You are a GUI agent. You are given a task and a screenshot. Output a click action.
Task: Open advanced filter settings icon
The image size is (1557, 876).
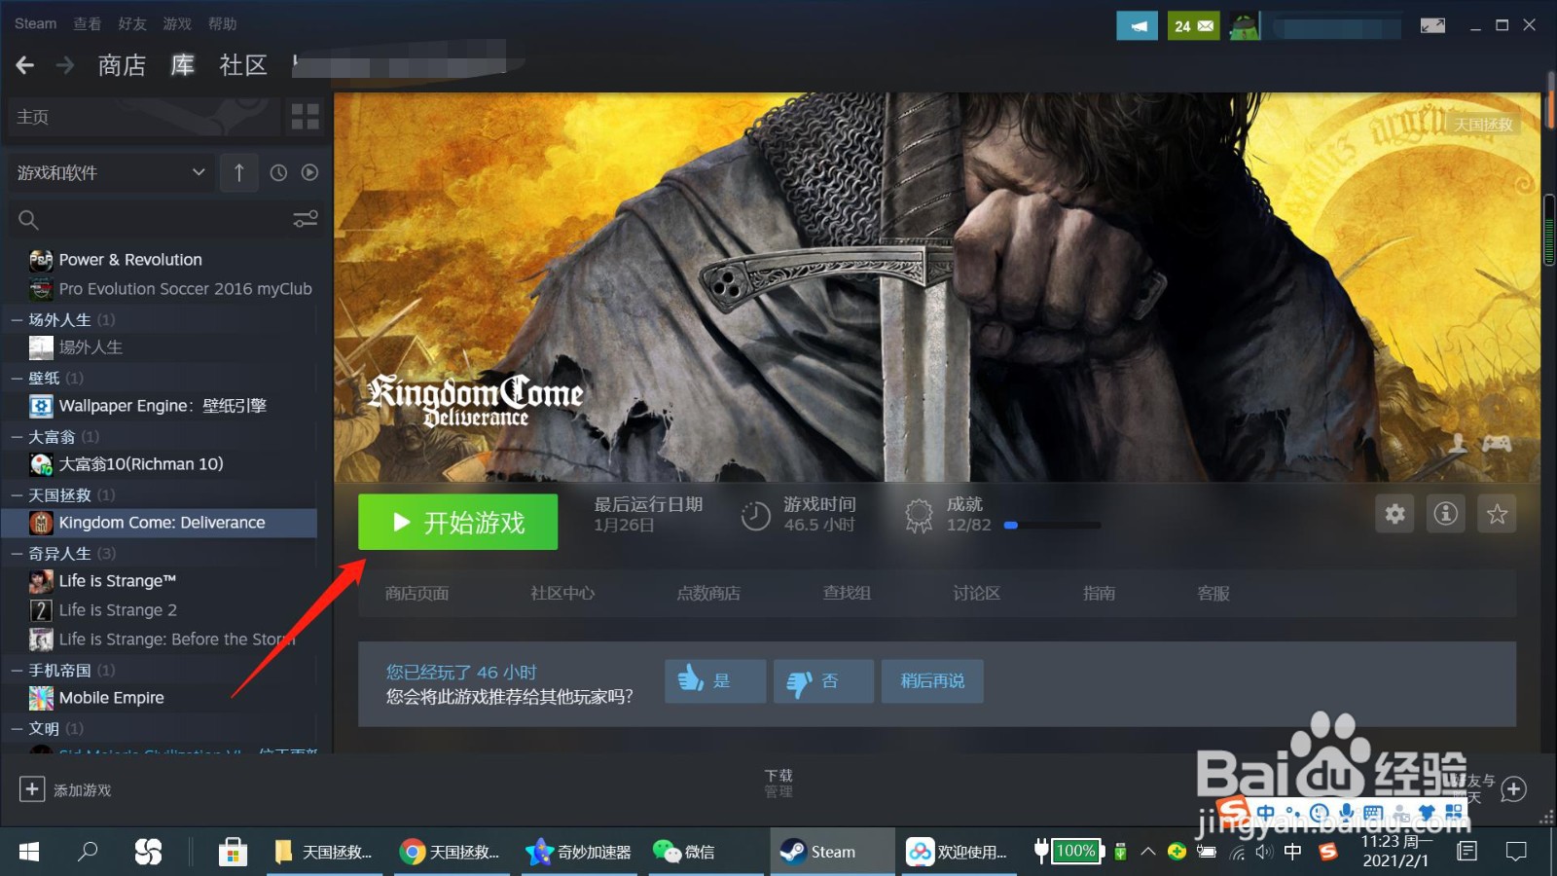tap(306, 219)
